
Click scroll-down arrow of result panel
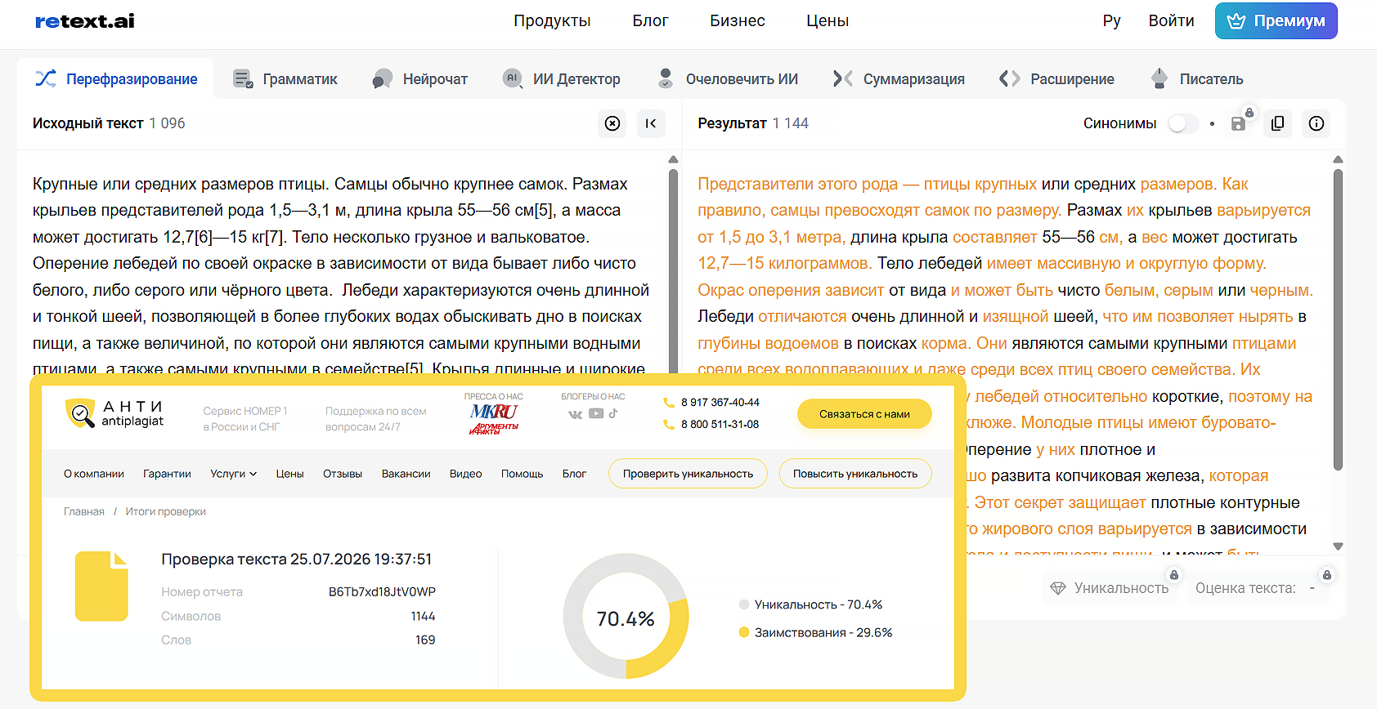click(1338, 546)
